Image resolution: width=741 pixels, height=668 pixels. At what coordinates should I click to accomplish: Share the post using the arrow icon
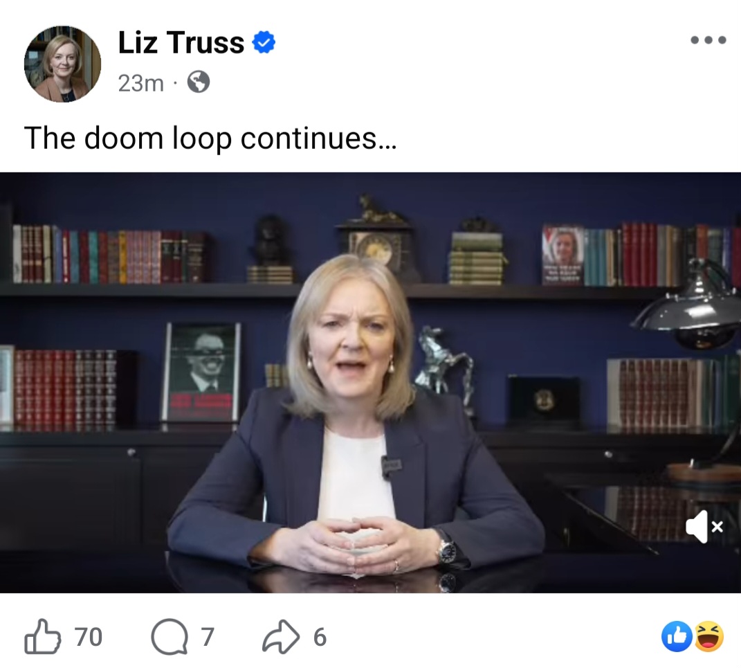(x=281, y=636)
